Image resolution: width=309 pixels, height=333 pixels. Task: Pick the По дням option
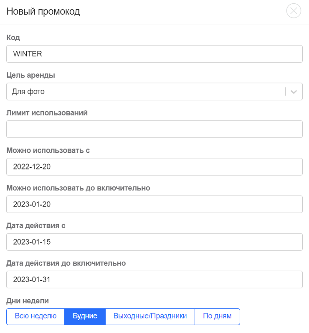(218, 316)
